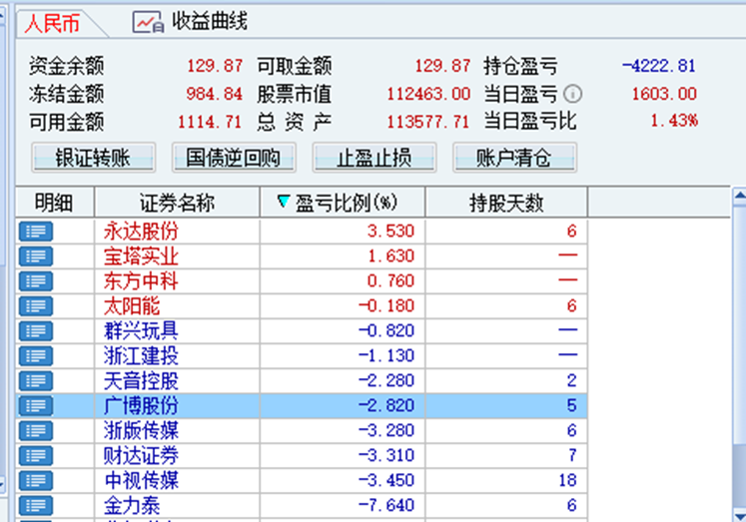Screen dimensions: 746x522
Task: Switch to 人民币 tab
Action: pyautogui.click(x=53, y=23)
